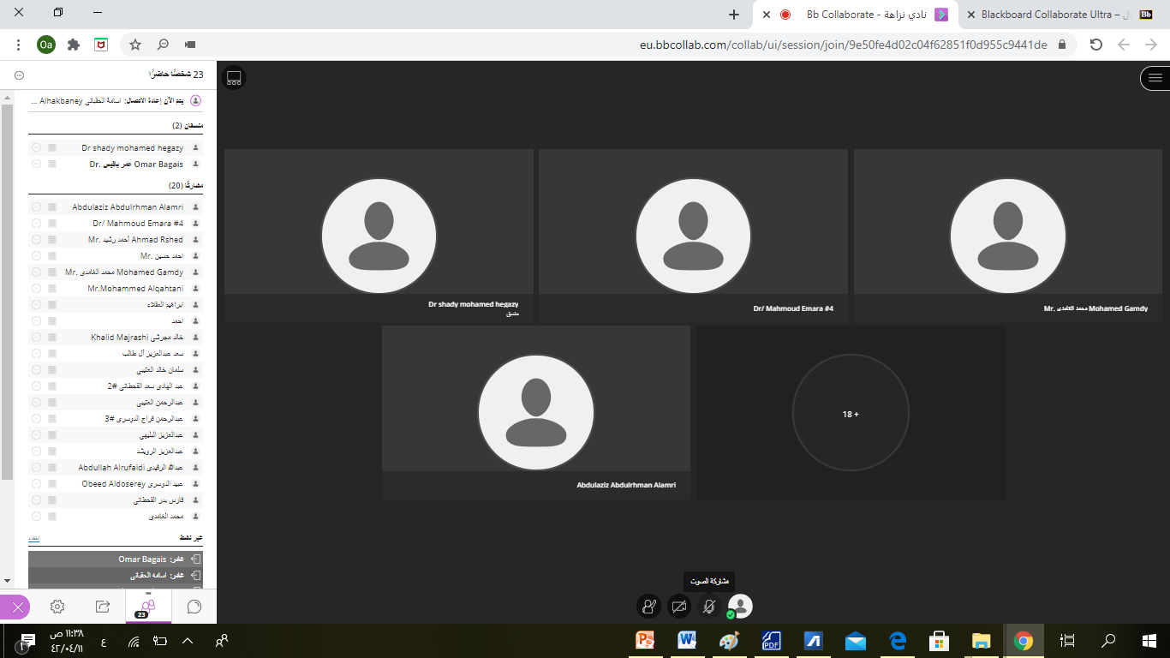Click the view layout icon above video grid
The width and height of the screenshot is (1170, 658).
tap(234, 78)
